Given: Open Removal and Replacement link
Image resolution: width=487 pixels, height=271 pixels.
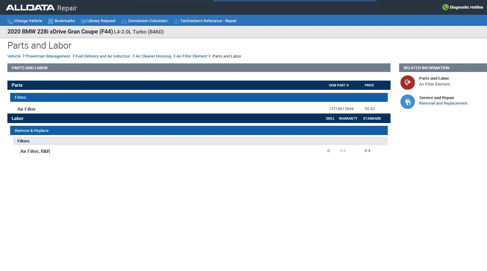Looking at the screenshot, I should (x=443, y=103).
